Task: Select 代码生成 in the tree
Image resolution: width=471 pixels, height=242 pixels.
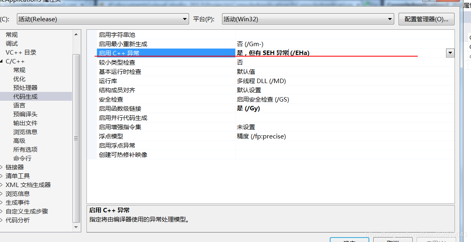Action: (x=25, y=97)
